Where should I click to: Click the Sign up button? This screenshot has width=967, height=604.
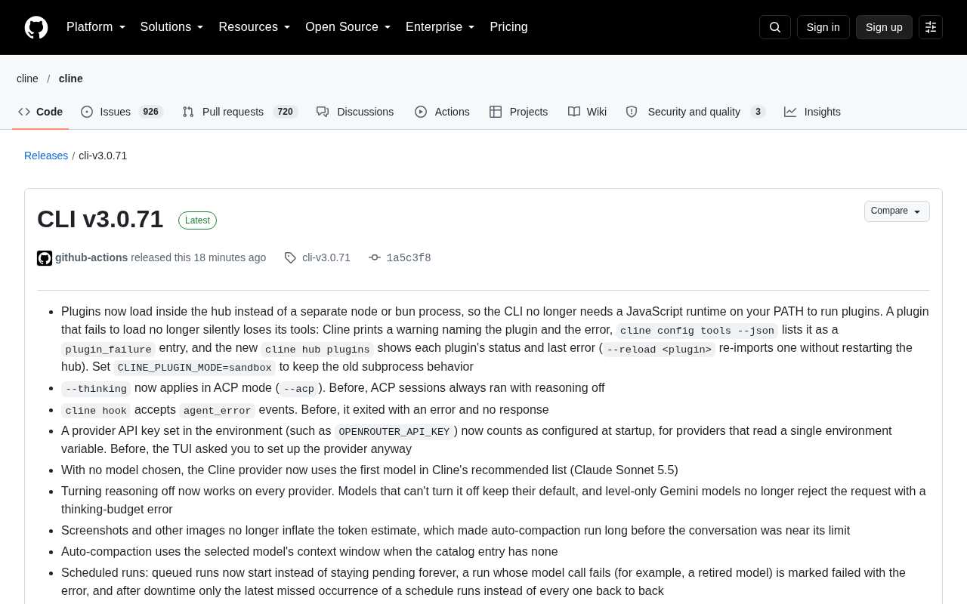coord(884,27)
